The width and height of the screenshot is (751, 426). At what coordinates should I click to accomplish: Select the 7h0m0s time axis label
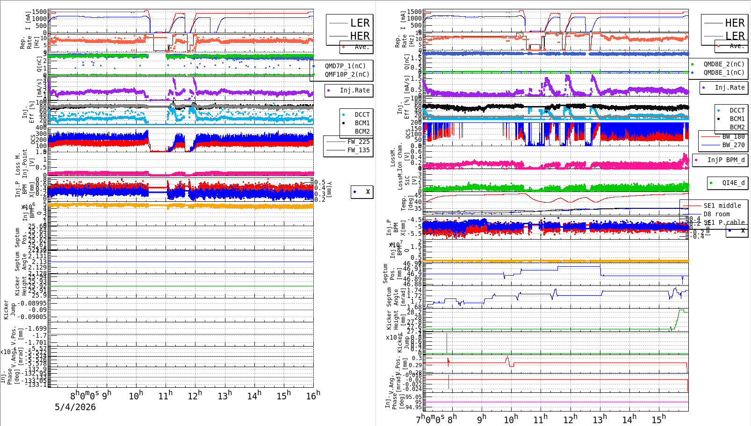(430, 419)
